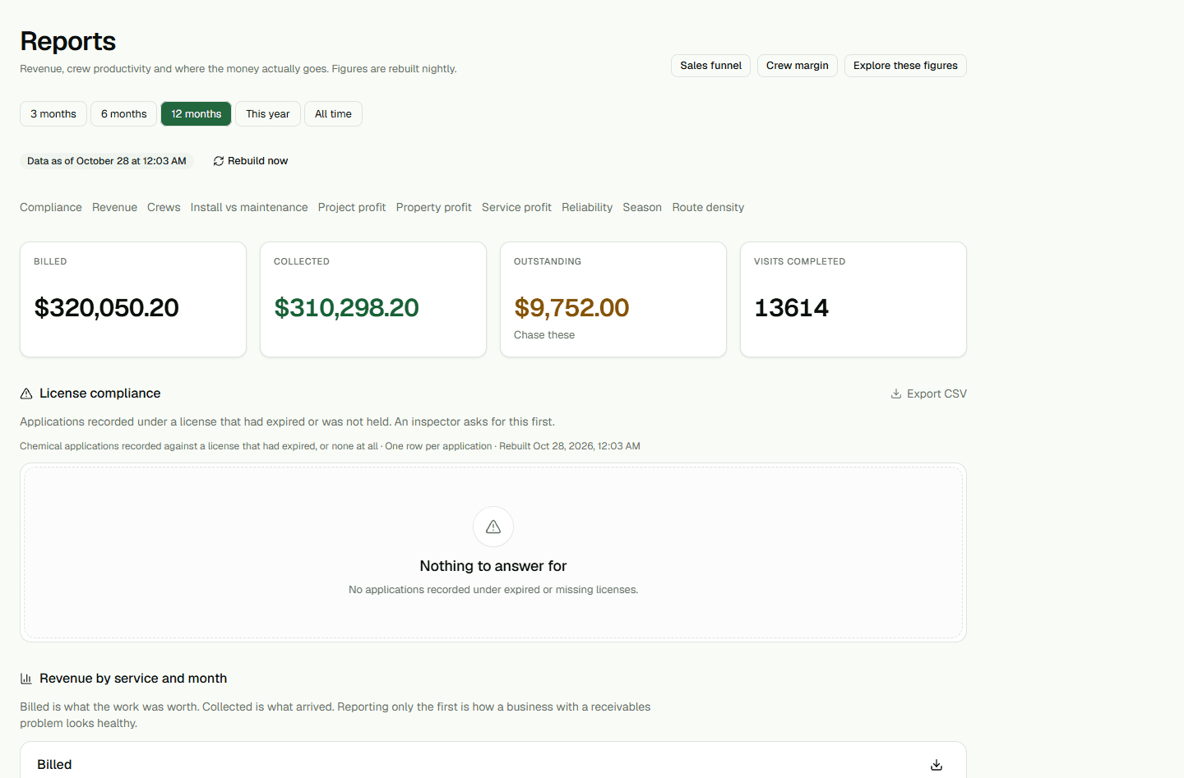The image size is (1184, 778).
Task: Click the warning icon above Nothing to answer for
Action: 493,527
